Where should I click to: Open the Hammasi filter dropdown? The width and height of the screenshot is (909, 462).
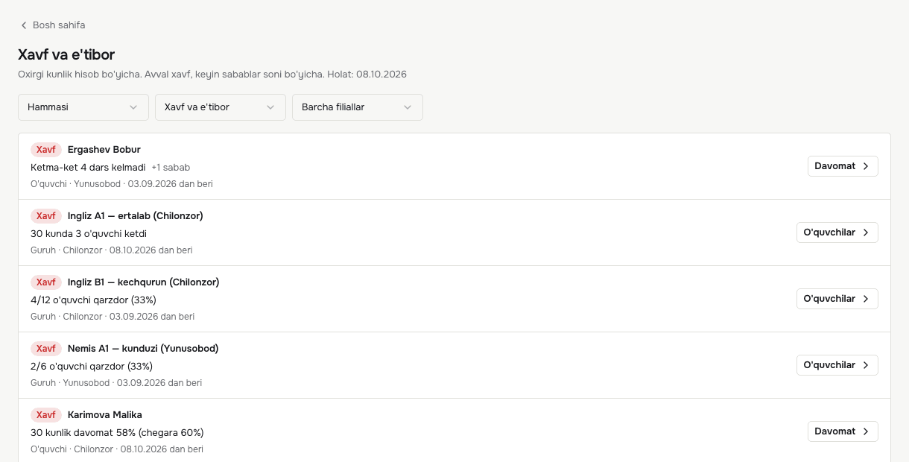[83, 107]
